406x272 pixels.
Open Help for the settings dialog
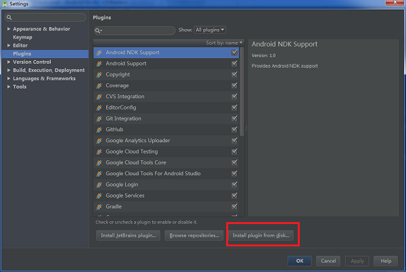(x=386, y=261)
